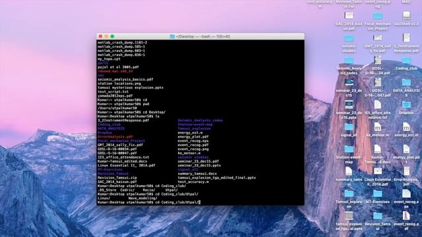Close the Terminal window with red button
Screen dimensions: 422x237
(100, 36)
